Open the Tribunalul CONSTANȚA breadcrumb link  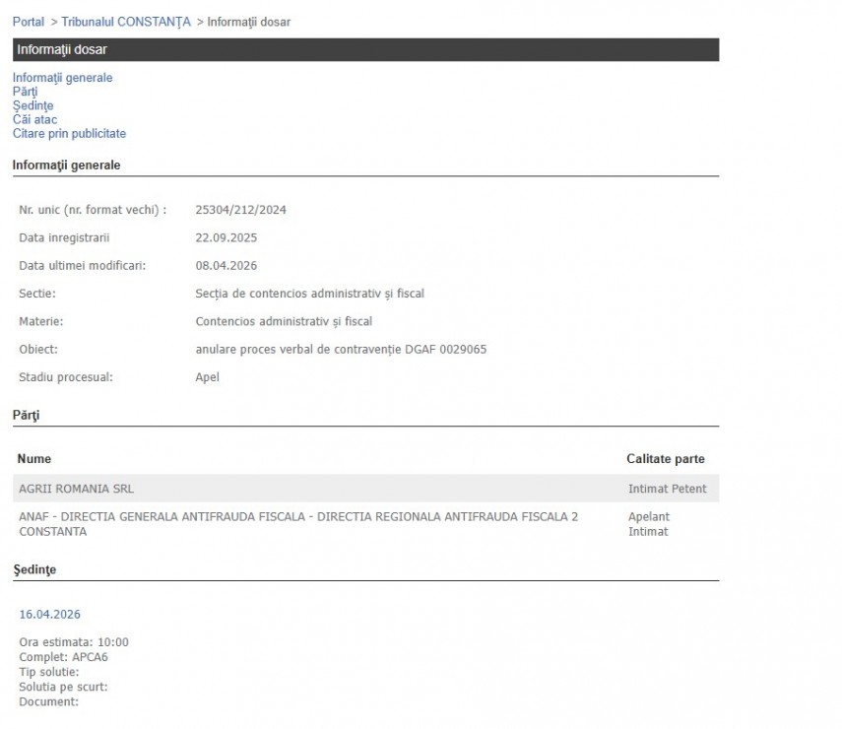[126, 22]
